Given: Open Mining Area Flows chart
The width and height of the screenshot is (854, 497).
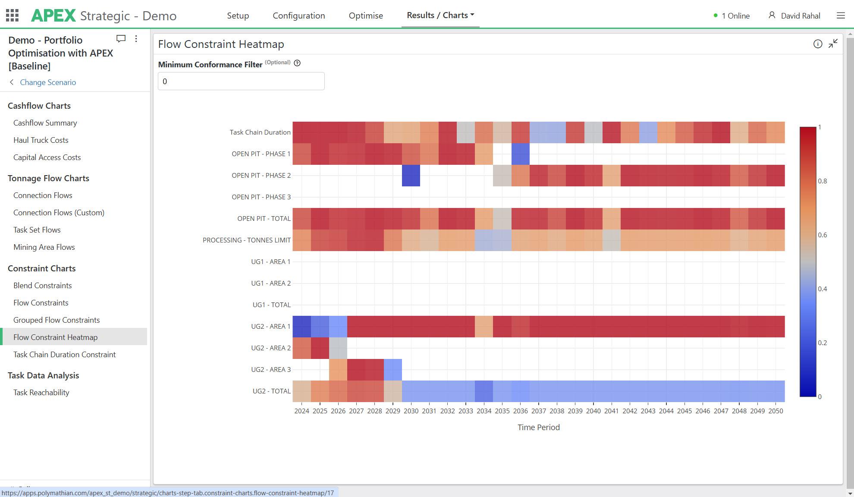Looking at the screenshot, I should (x=44, y=247).
